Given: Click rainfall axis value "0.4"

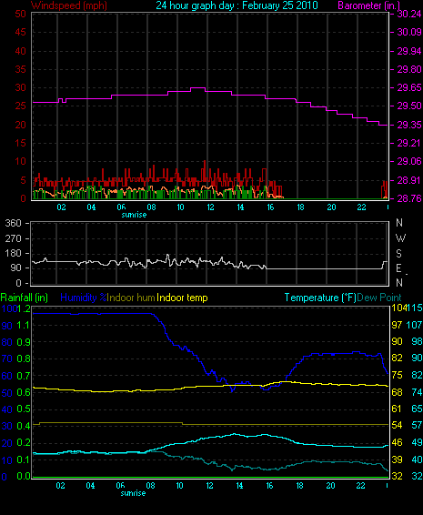Looking at the screenshot, I should (x=24, y=426).
